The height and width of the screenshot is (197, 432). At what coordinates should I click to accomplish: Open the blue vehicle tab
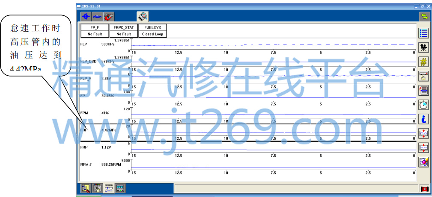point(97,17)
